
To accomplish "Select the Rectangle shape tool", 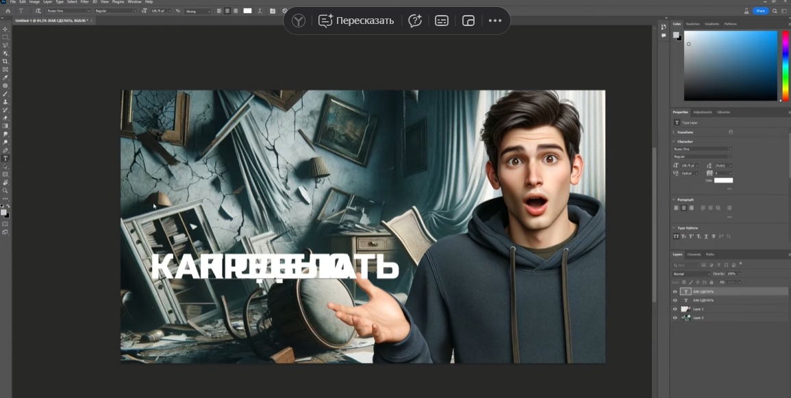I will point(5,175).
